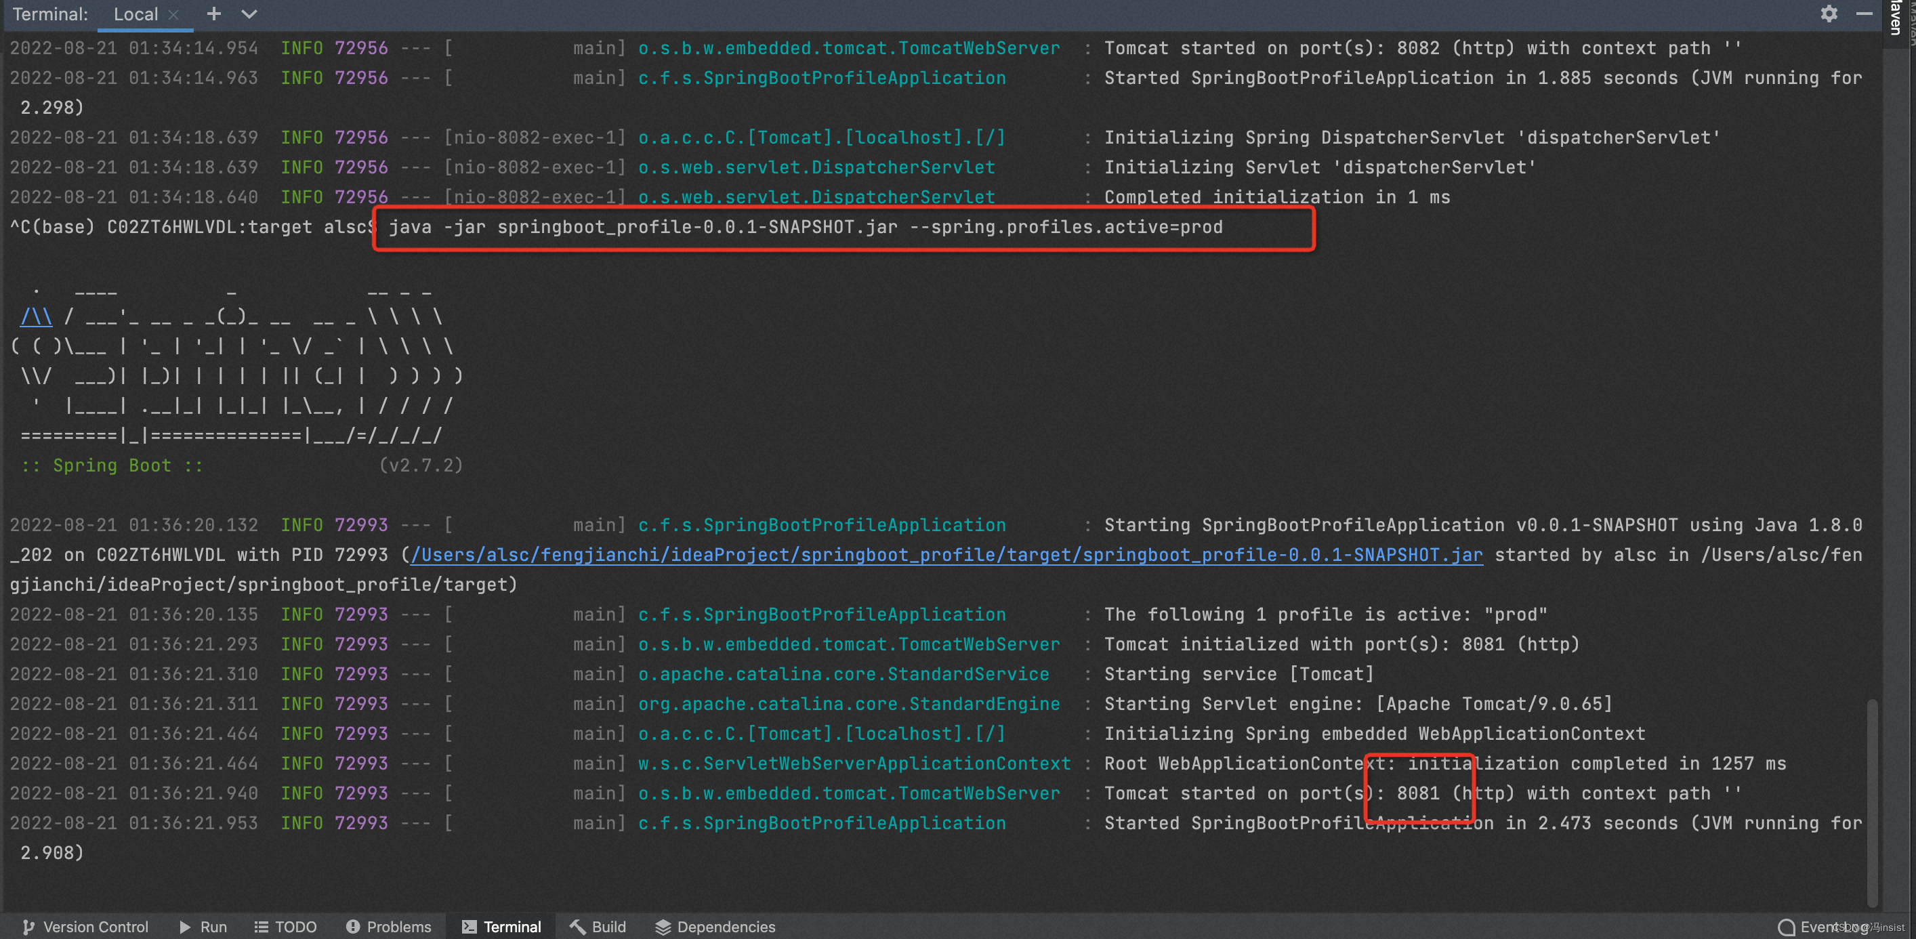Open the Version Control tool window
The height and width of the screenshot is (939, 1916).
pyautogui.click(x=85, y=926)
